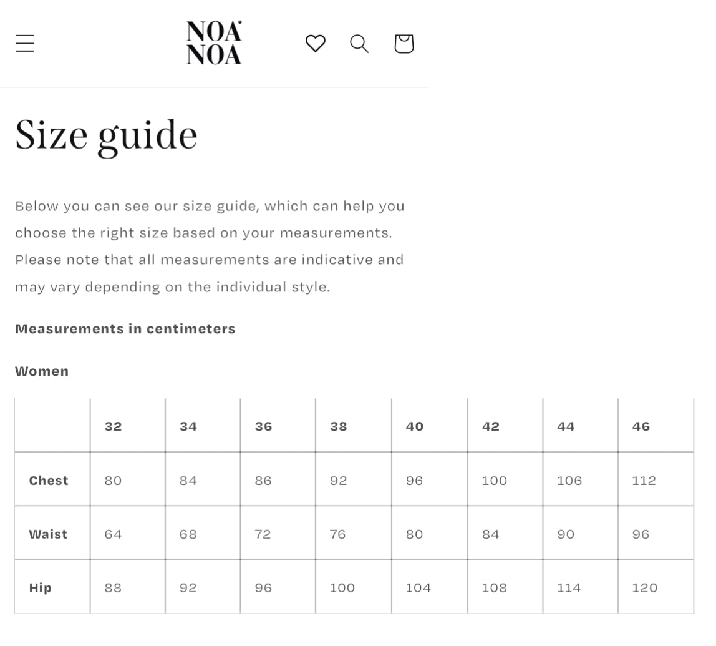Screen dimensions: 716x646
Task: Open the wishlist heart icon
Action: point(316,44)
